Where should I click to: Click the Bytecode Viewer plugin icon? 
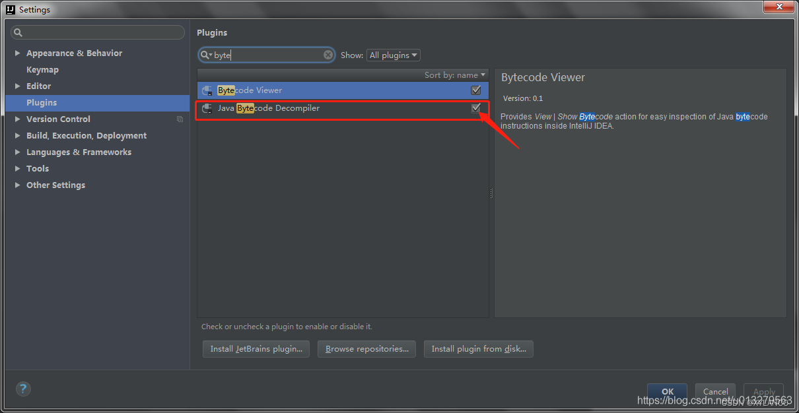tap(207, 90)
